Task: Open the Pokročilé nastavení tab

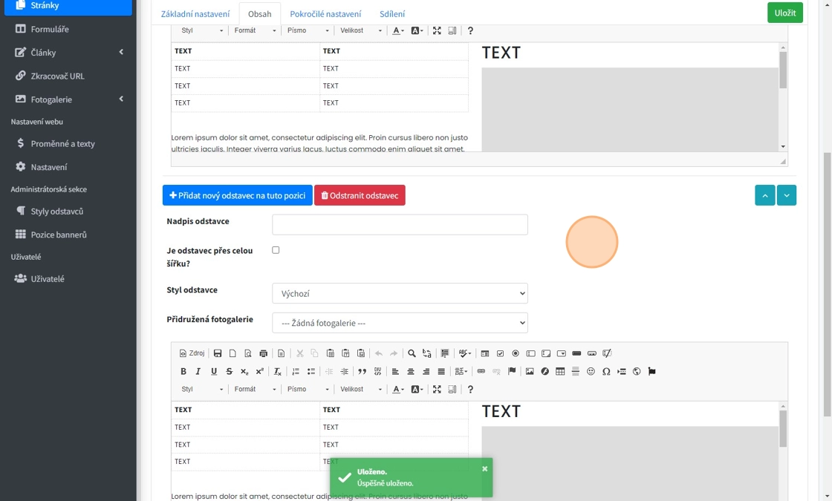Action: click(325, 14)
